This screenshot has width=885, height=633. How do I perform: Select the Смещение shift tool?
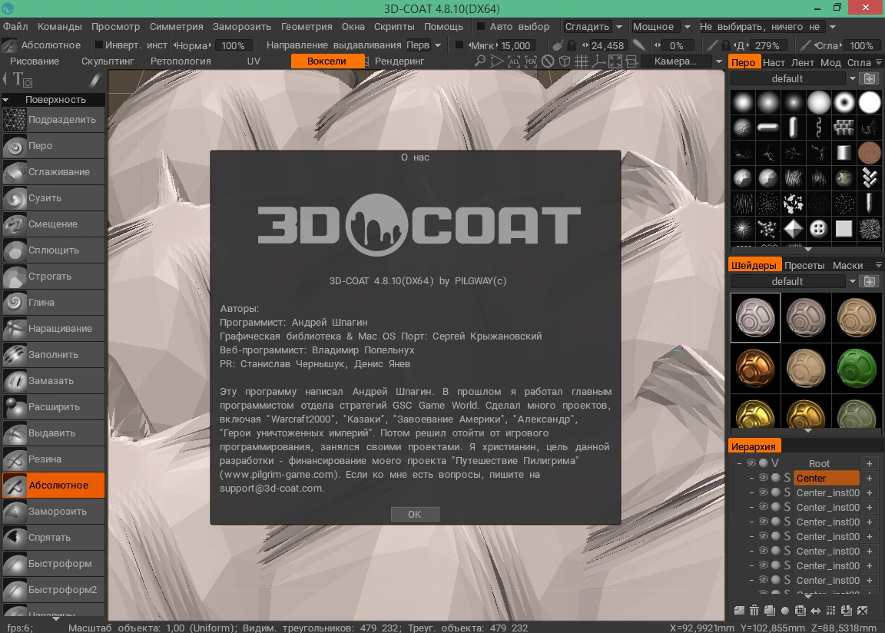(x=54, y=224)
